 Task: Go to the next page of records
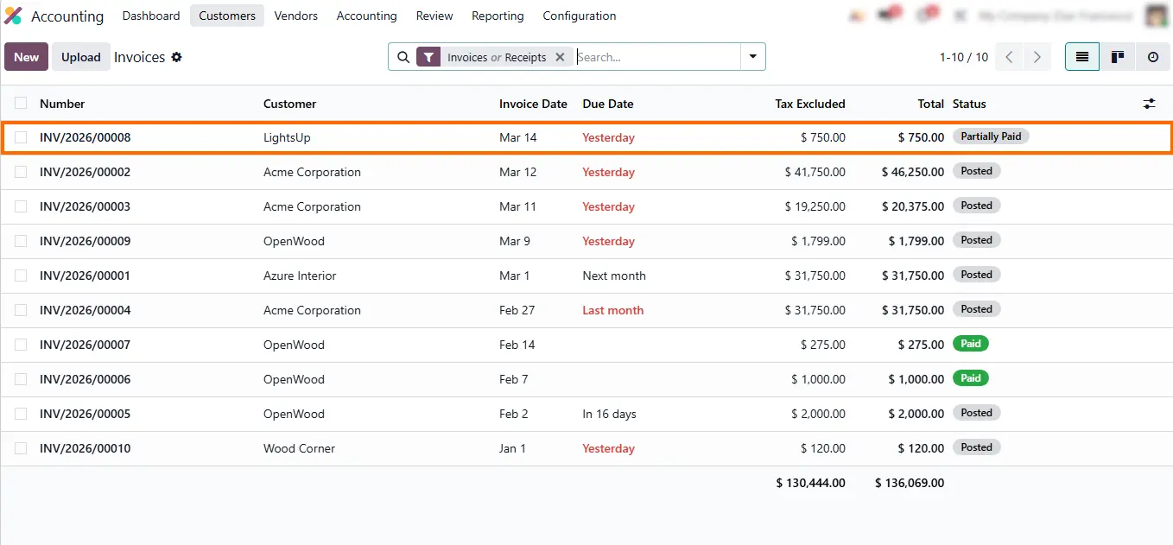1037,57
